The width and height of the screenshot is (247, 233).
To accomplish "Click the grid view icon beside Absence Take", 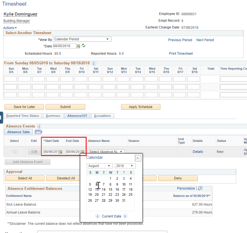I will [x=38, y=132].
